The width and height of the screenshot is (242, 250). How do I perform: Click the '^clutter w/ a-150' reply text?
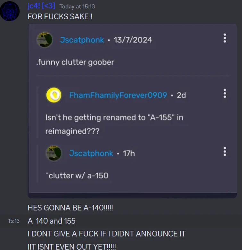(x=77, y=176)
